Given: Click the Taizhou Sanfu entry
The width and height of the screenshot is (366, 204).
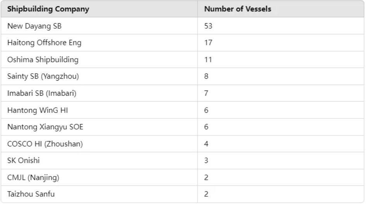Looking at the screenshot, I should [31, 194].
